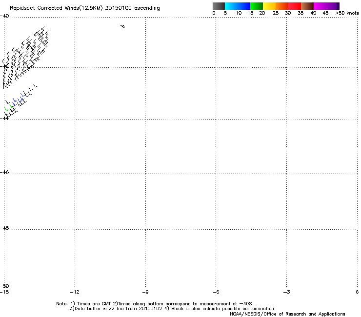Click the '-44' latitude axis label
361x317 pixels.
(4, 118)
